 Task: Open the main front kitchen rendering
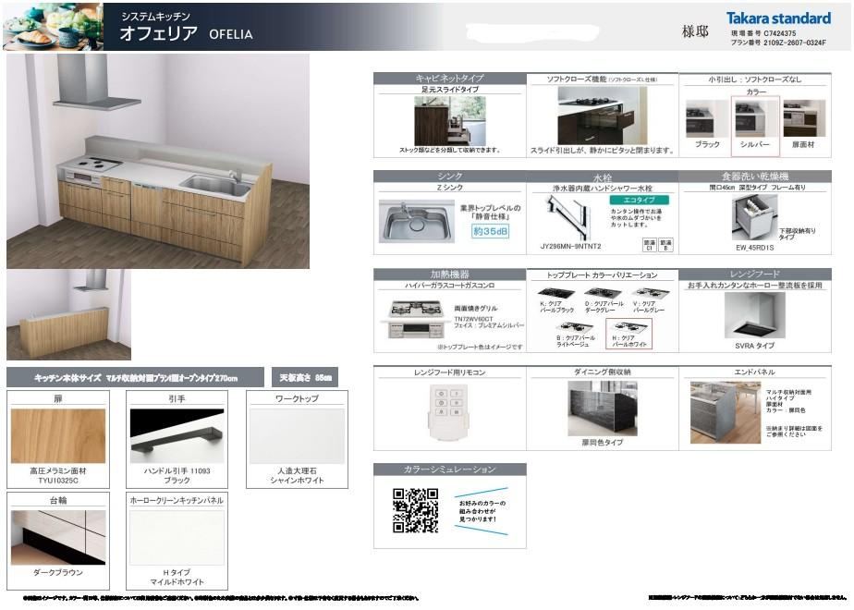pos(158,161)
